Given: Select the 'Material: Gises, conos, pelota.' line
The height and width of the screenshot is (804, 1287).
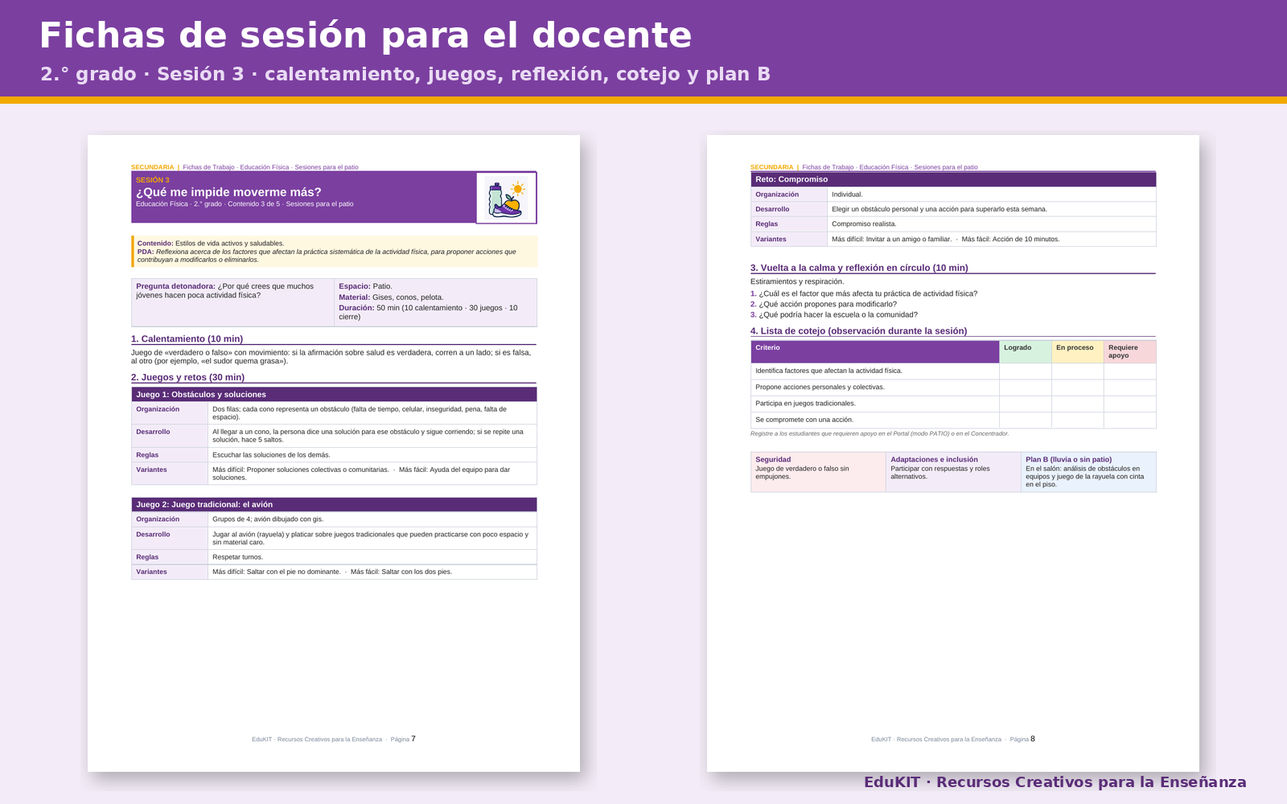Looking at the screenshot, I should 391,297.
